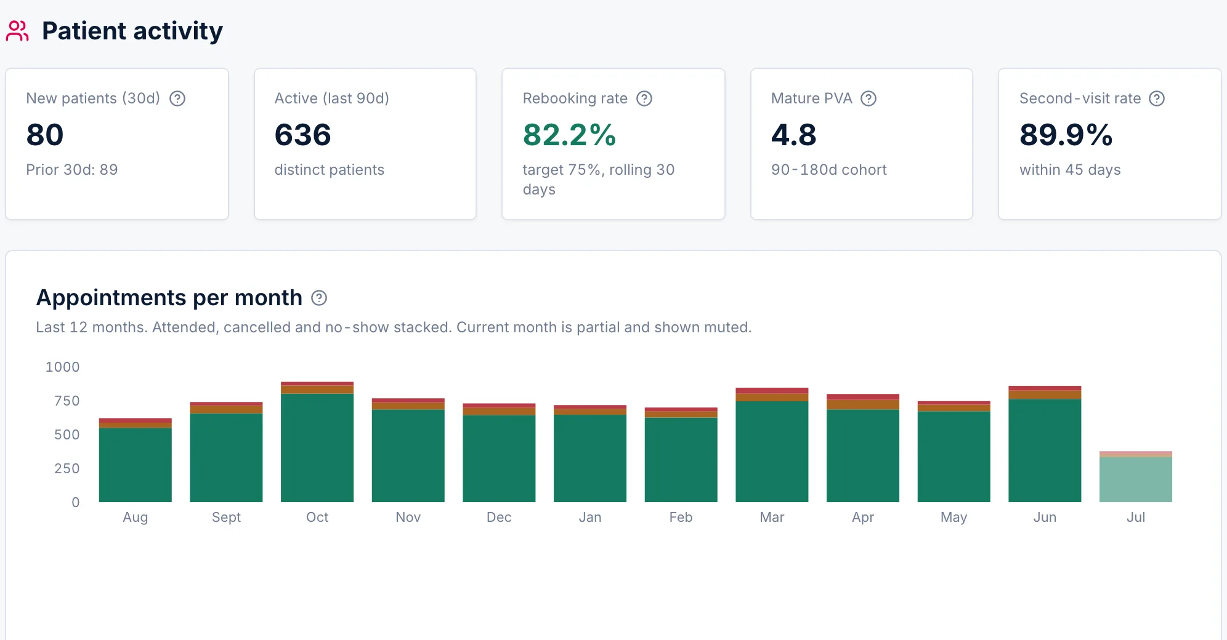This screenshot has height=640, width=1227.
Task: Click the Aug bar in chart
Action: 136,460
